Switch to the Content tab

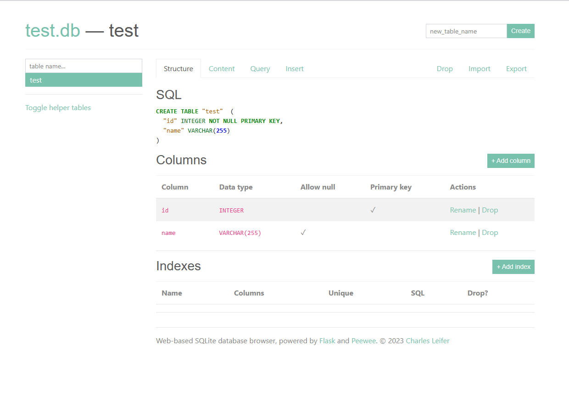pyautogui.click(x=222, y=68)
